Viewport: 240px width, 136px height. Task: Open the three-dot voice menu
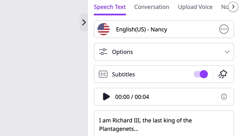point(224,29)
